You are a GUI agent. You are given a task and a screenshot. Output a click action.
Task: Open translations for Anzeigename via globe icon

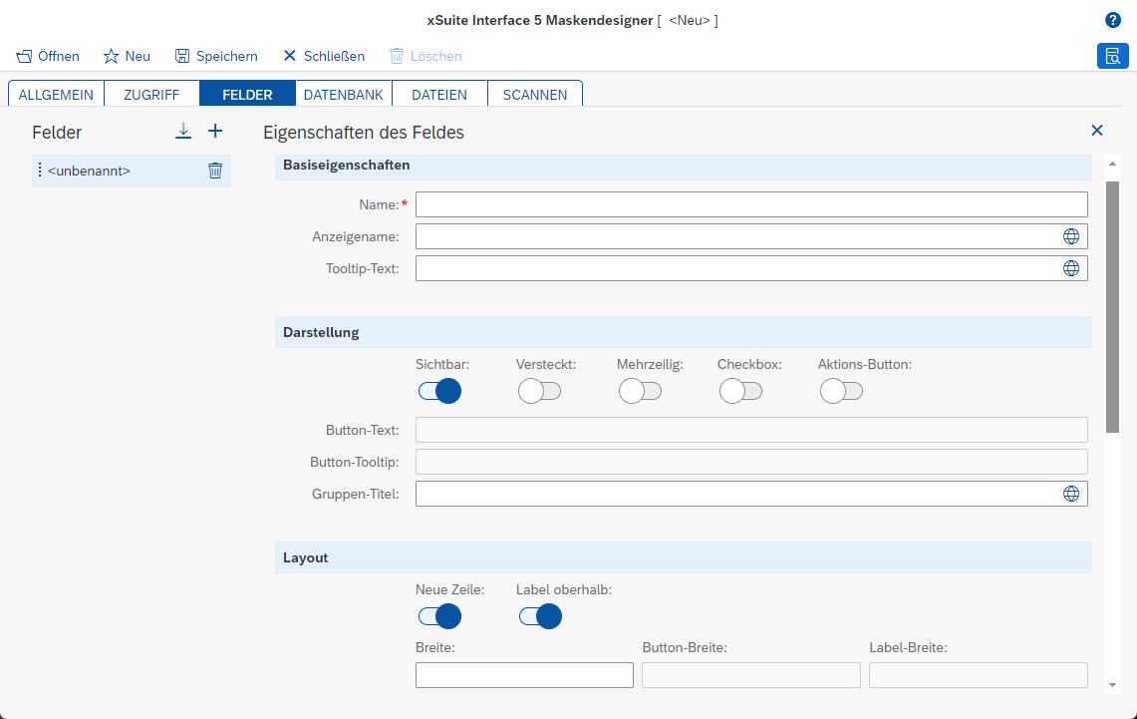1071,236
